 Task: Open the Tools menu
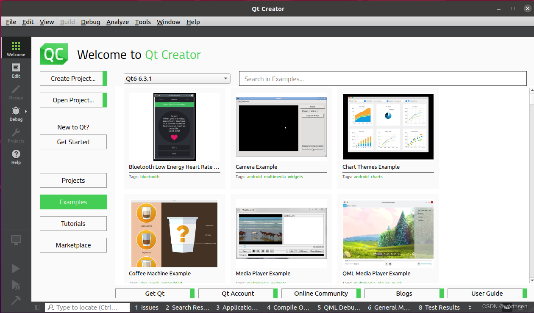[x=143, y=22]
